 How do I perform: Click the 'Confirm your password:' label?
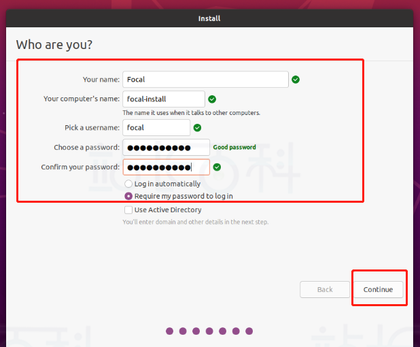coord(80,167)
